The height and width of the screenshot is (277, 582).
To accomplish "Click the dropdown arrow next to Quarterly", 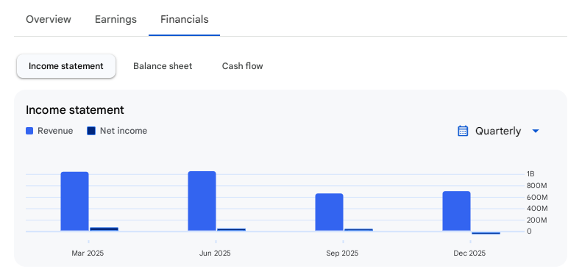I will (535, 132).
